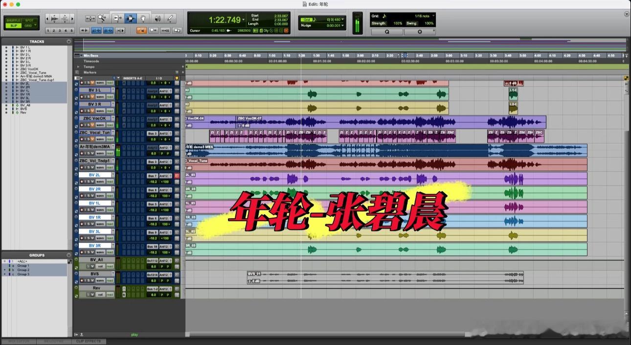Mute the BV 3 L track
Viewport: 631px width, 345px height.
[x=92, y=97]
